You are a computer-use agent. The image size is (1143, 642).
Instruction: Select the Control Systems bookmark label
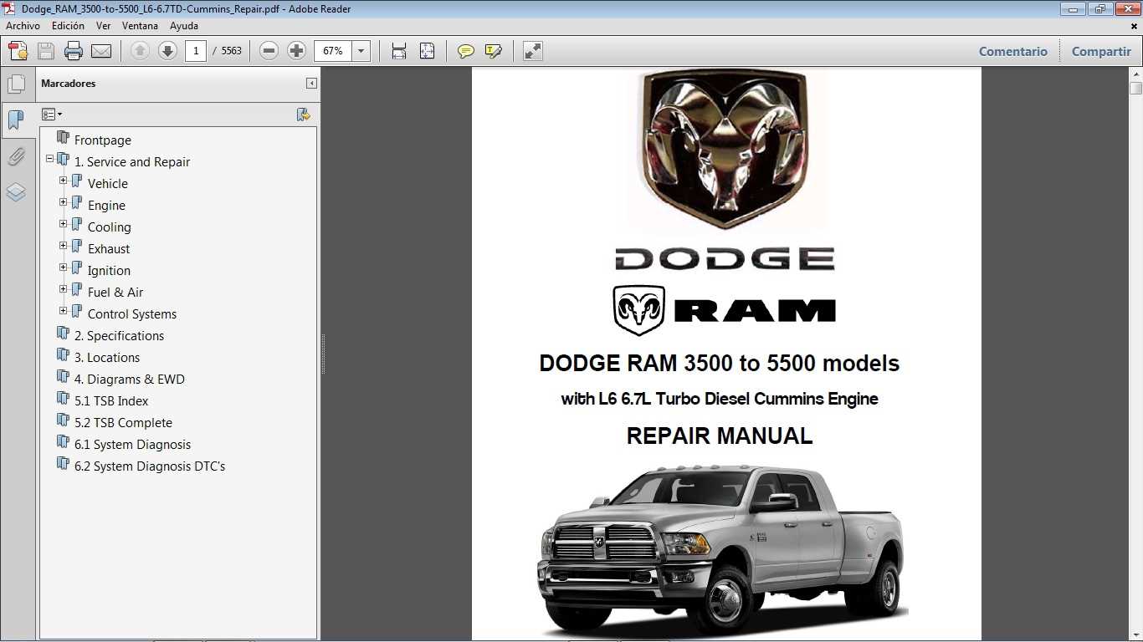click(132, 314)
